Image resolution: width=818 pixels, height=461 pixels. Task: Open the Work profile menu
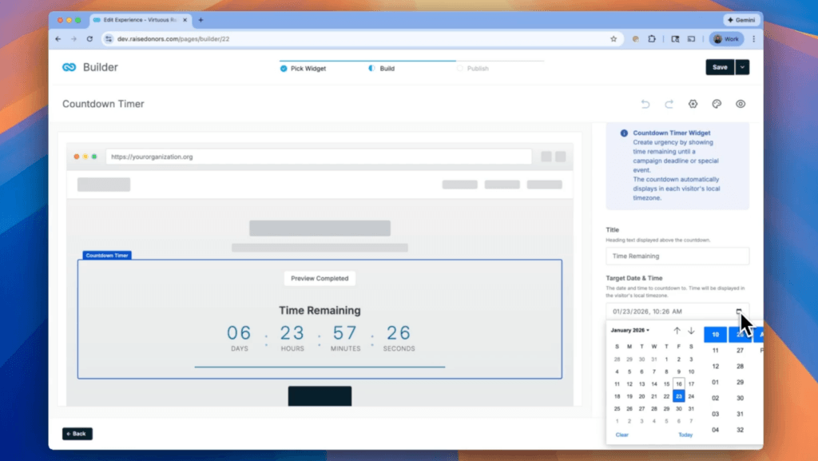pos(726,38)
